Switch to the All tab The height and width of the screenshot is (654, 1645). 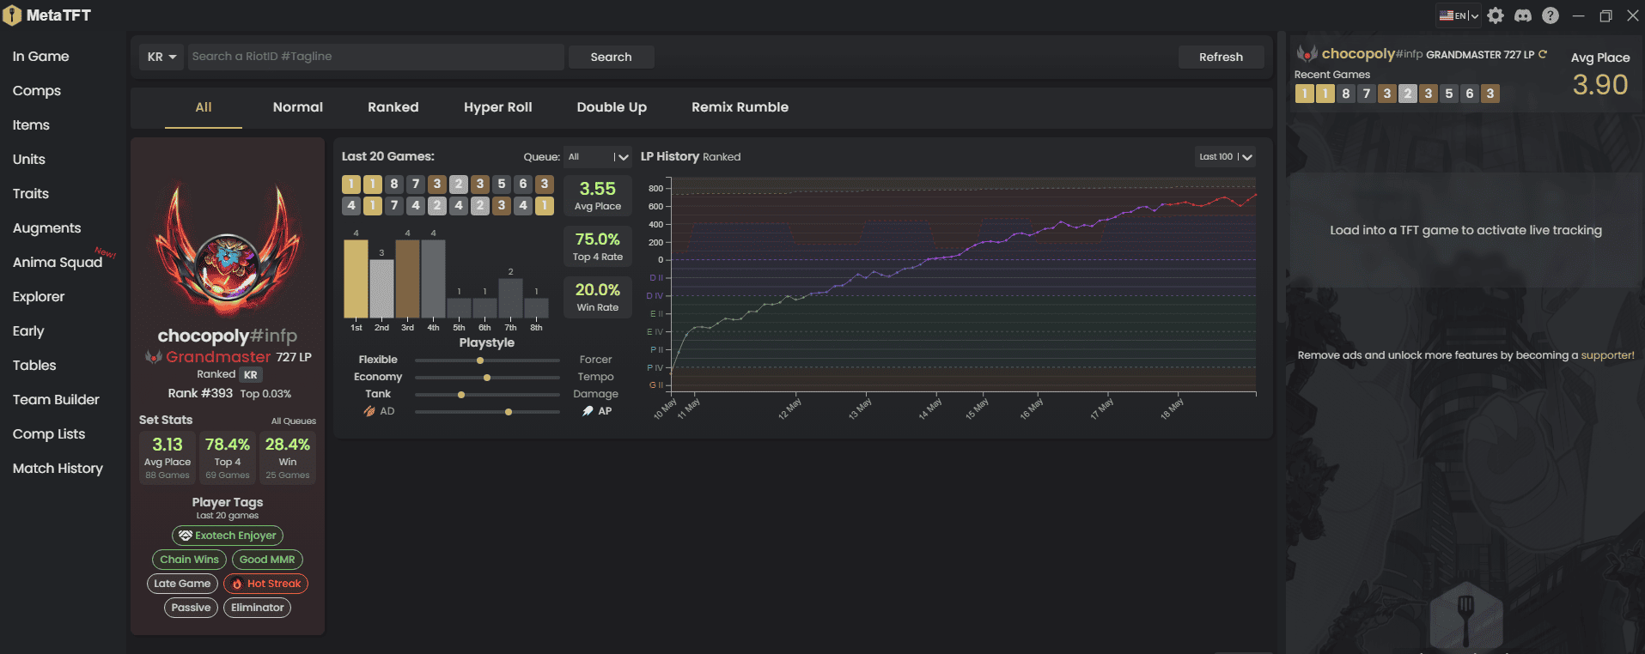coord(204,107)
